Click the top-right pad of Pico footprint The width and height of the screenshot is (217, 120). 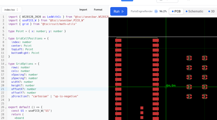tap(155, 40)
